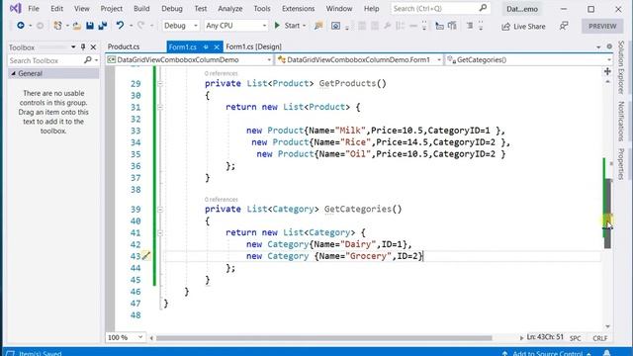Save the current file with Save icon
The image size is (633, 356).
pyautogui.click(x=90, y=26)
